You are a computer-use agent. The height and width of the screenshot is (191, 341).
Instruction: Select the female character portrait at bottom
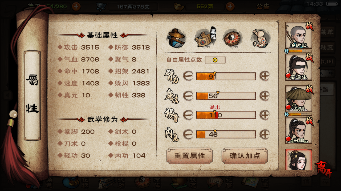coord(299,159)
